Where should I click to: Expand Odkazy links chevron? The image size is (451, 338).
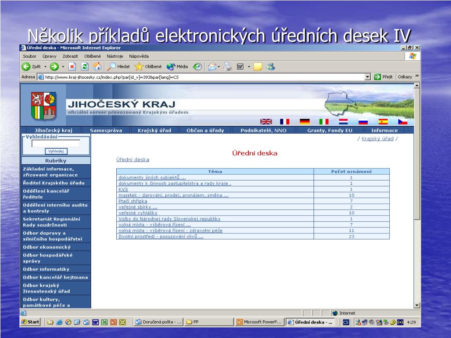(x=417, y=76)
